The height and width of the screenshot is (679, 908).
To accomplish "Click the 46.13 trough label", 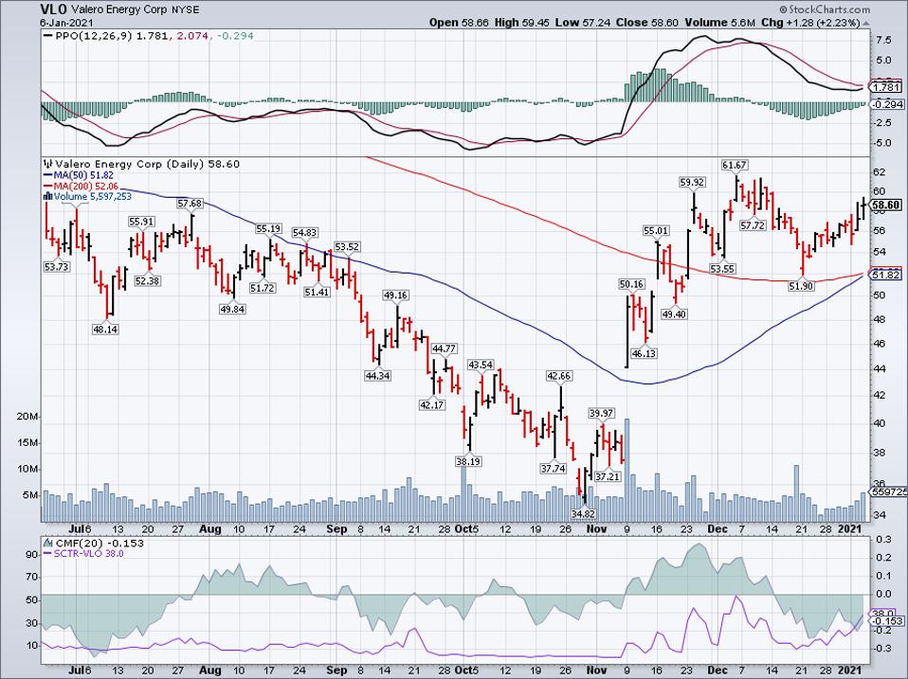I will click(644, 353).
